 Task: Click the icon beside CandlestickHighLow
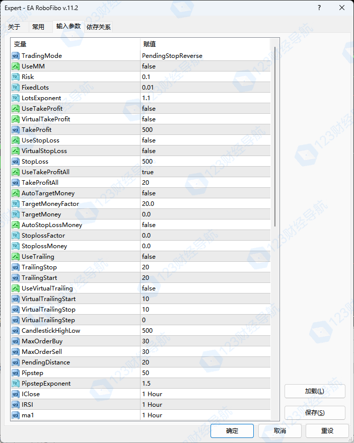(16, 331)
